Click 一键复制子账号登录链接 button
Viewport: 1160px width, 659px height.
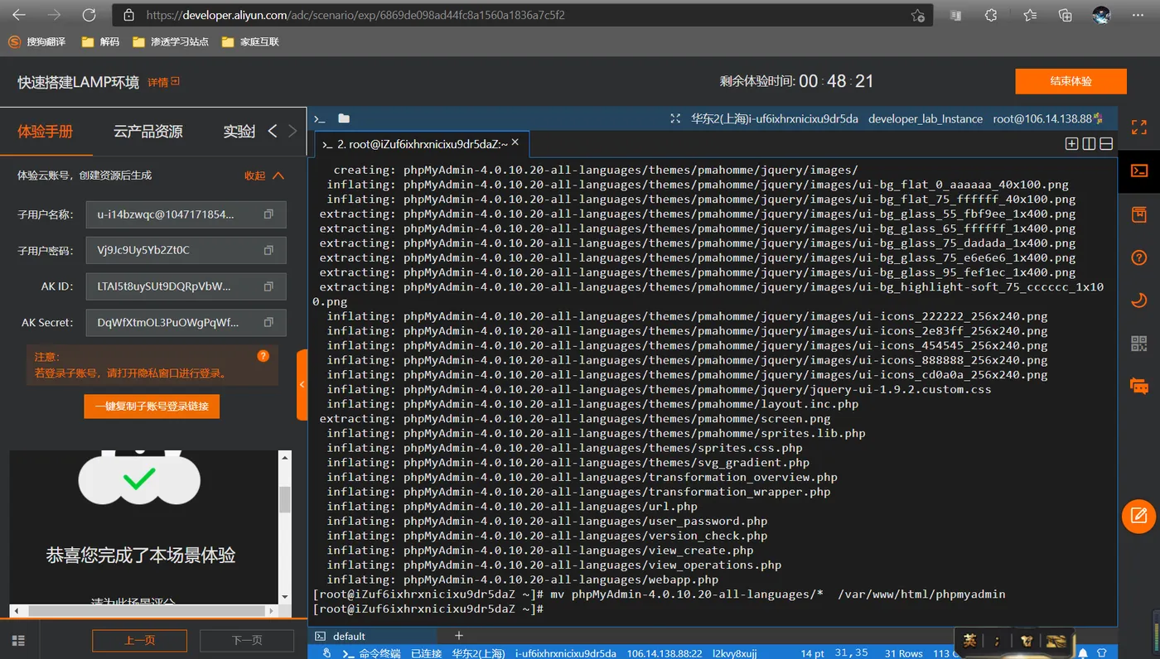click(x=152, y=406)
